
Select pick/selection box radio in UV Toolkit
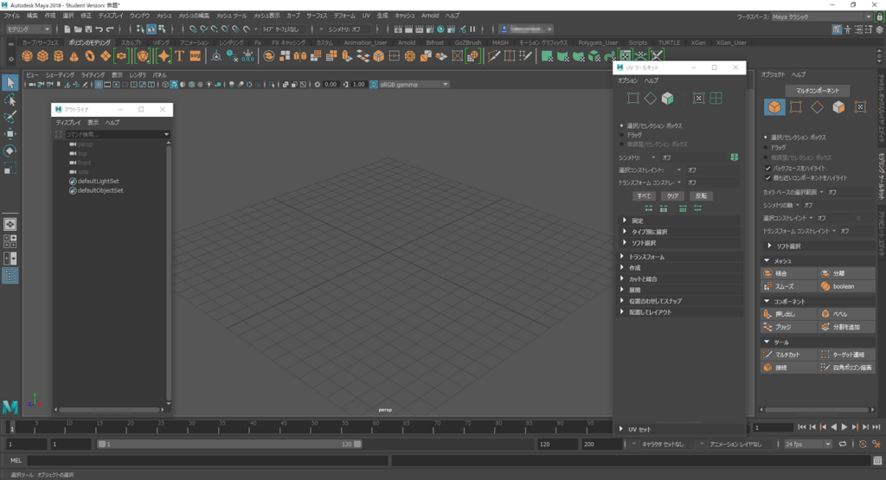[621, 126]
